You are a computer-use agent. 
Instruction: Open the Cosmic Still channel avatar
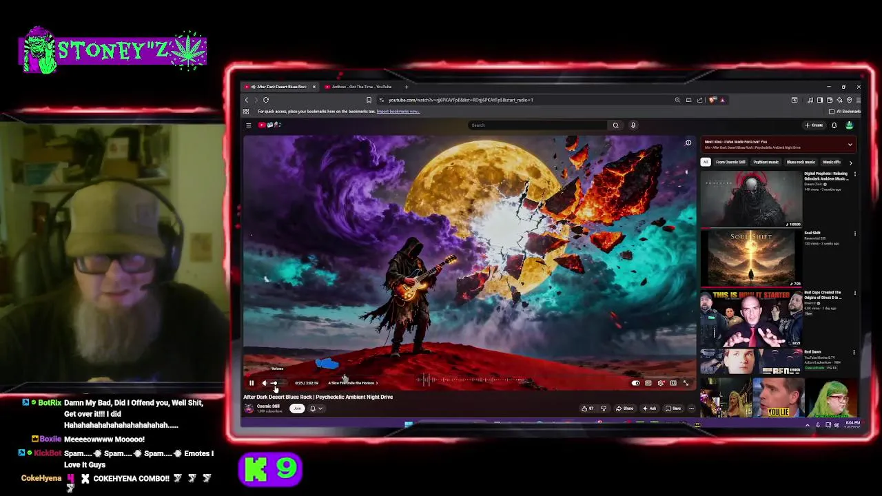point(249,409)
